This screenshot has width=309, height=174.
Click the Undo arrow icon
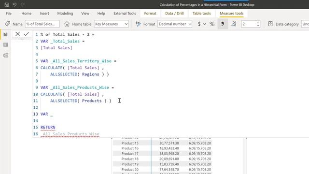[x=14, y=4]
